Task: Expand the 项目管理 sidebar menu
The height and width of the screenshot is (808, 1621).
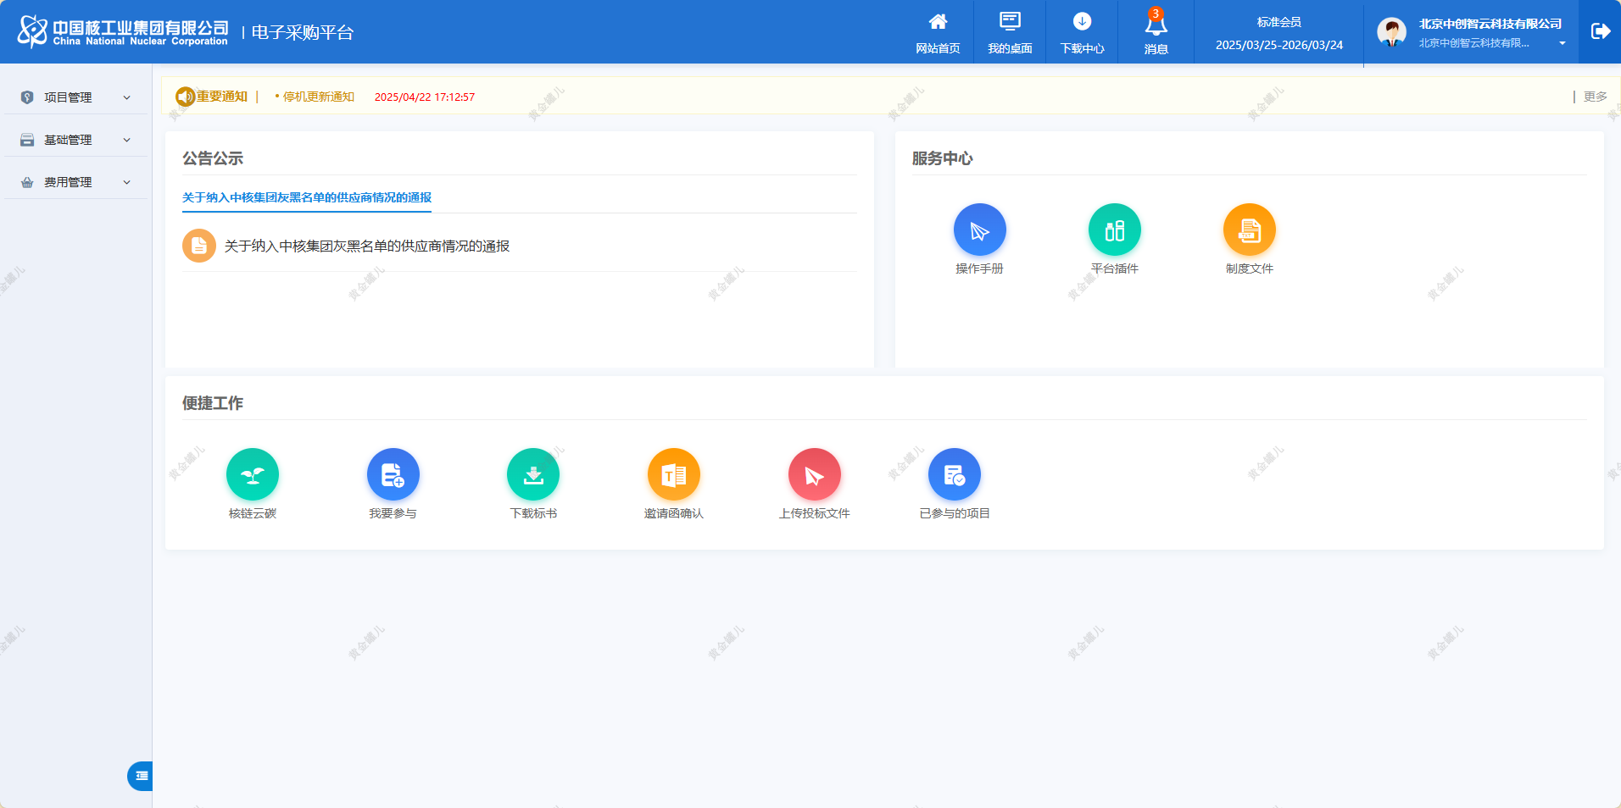Action: point(75,97)
